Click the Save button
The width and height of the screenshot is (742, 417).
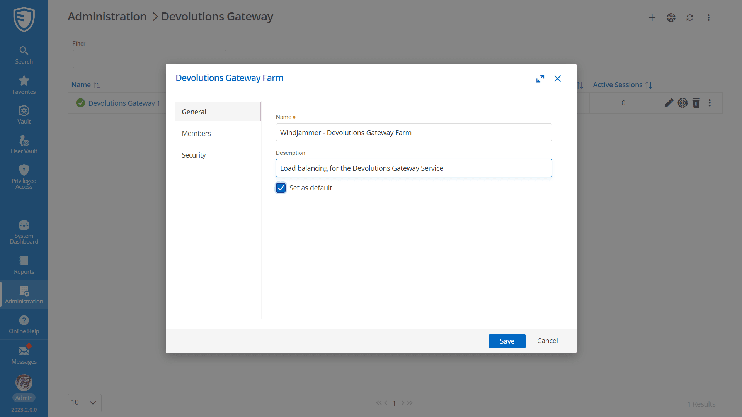click(507, 341)
